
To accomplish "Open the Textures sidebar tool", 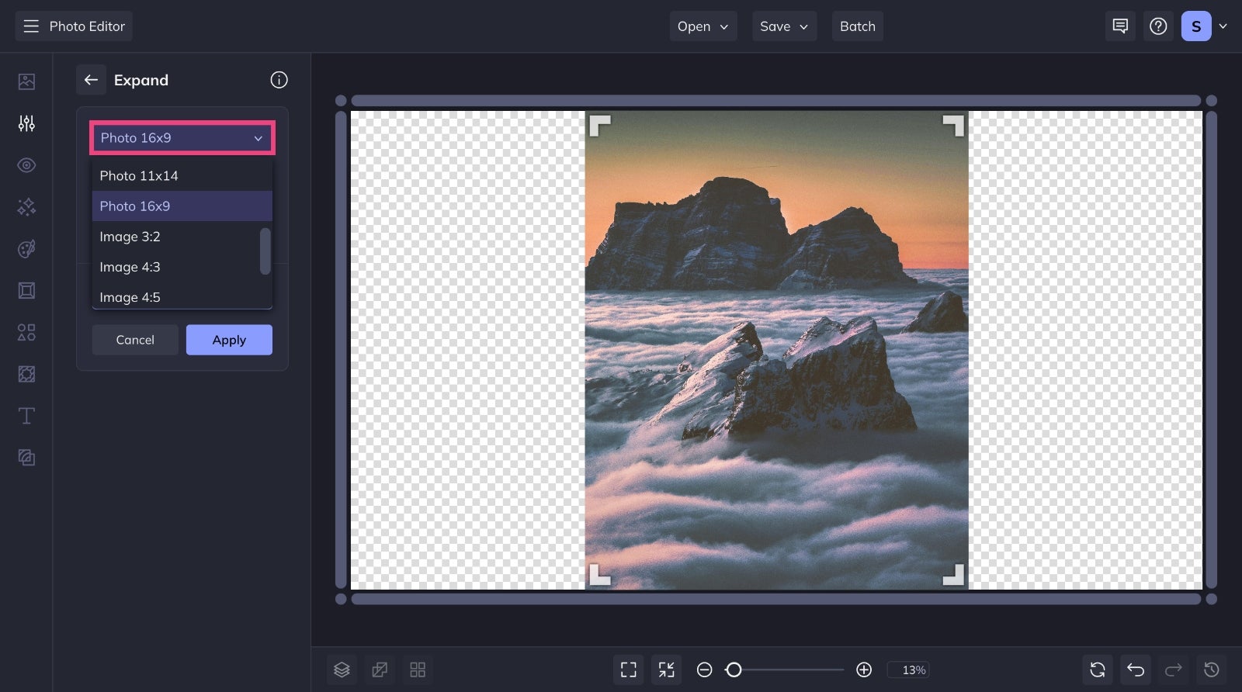I will (26, 374).
